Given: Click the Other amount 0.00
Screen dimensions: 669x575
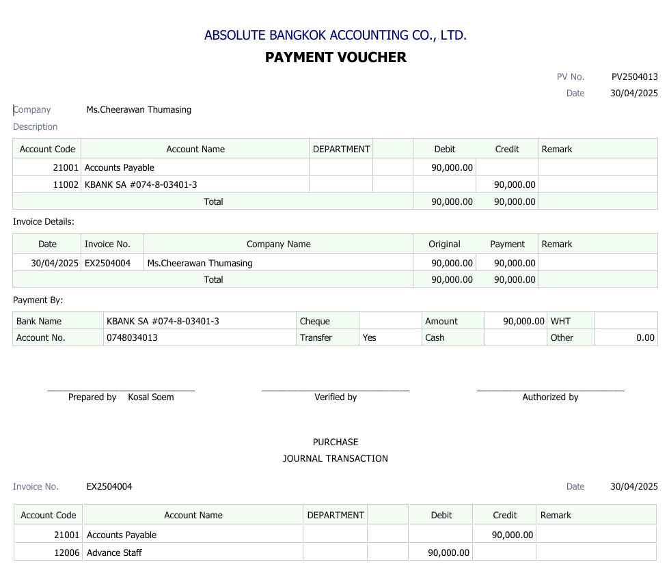Looking at the screenshot, I should [x=644, y=337].
